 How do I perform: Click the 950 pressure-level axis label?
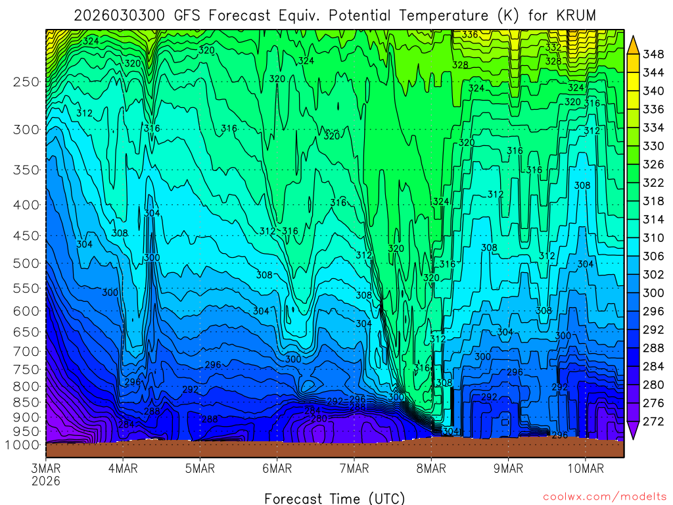26,431
